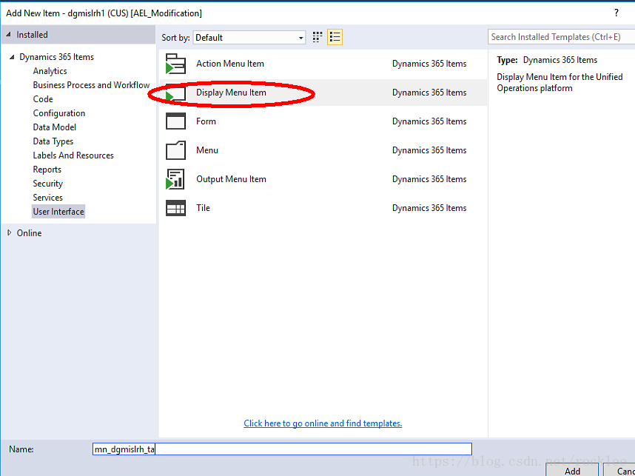The width and height of the screenshot is (635, 476).
Task: Select the Data Types category
Action: [53, 141]
